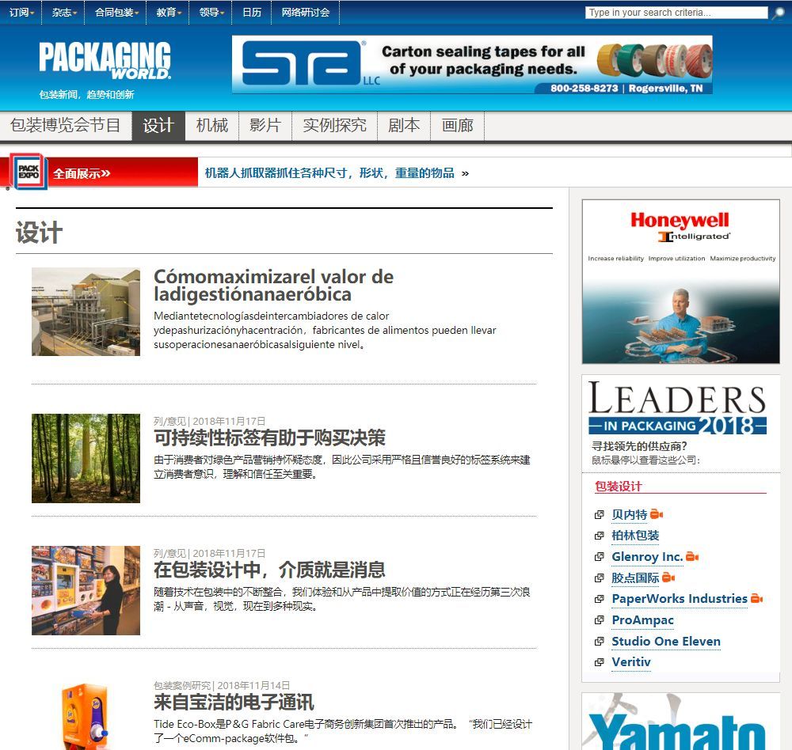
Task: Click external link icon beside PaperWorks Industries
Action: click(599, 599)
